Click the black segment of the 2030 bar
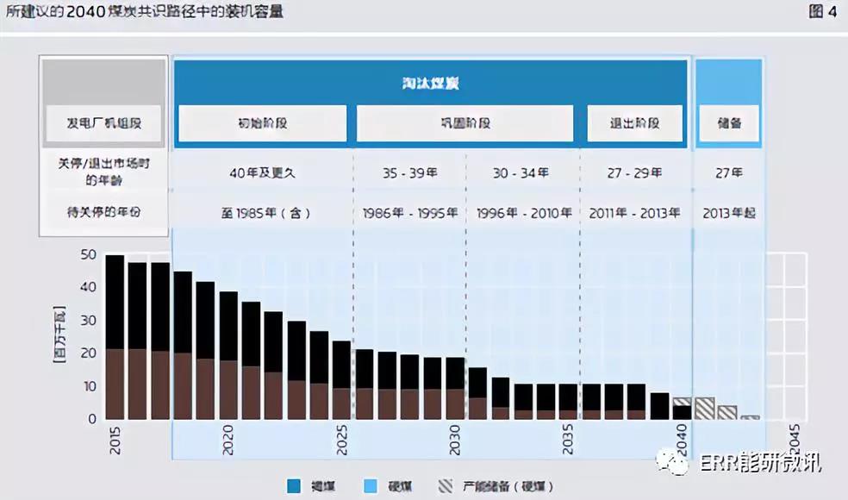This screenshot has height=500, width=848. click(455, 373)
